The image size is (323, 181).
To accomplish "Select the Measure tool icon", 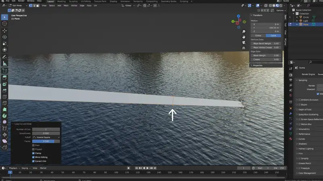I will click(4, 63).
